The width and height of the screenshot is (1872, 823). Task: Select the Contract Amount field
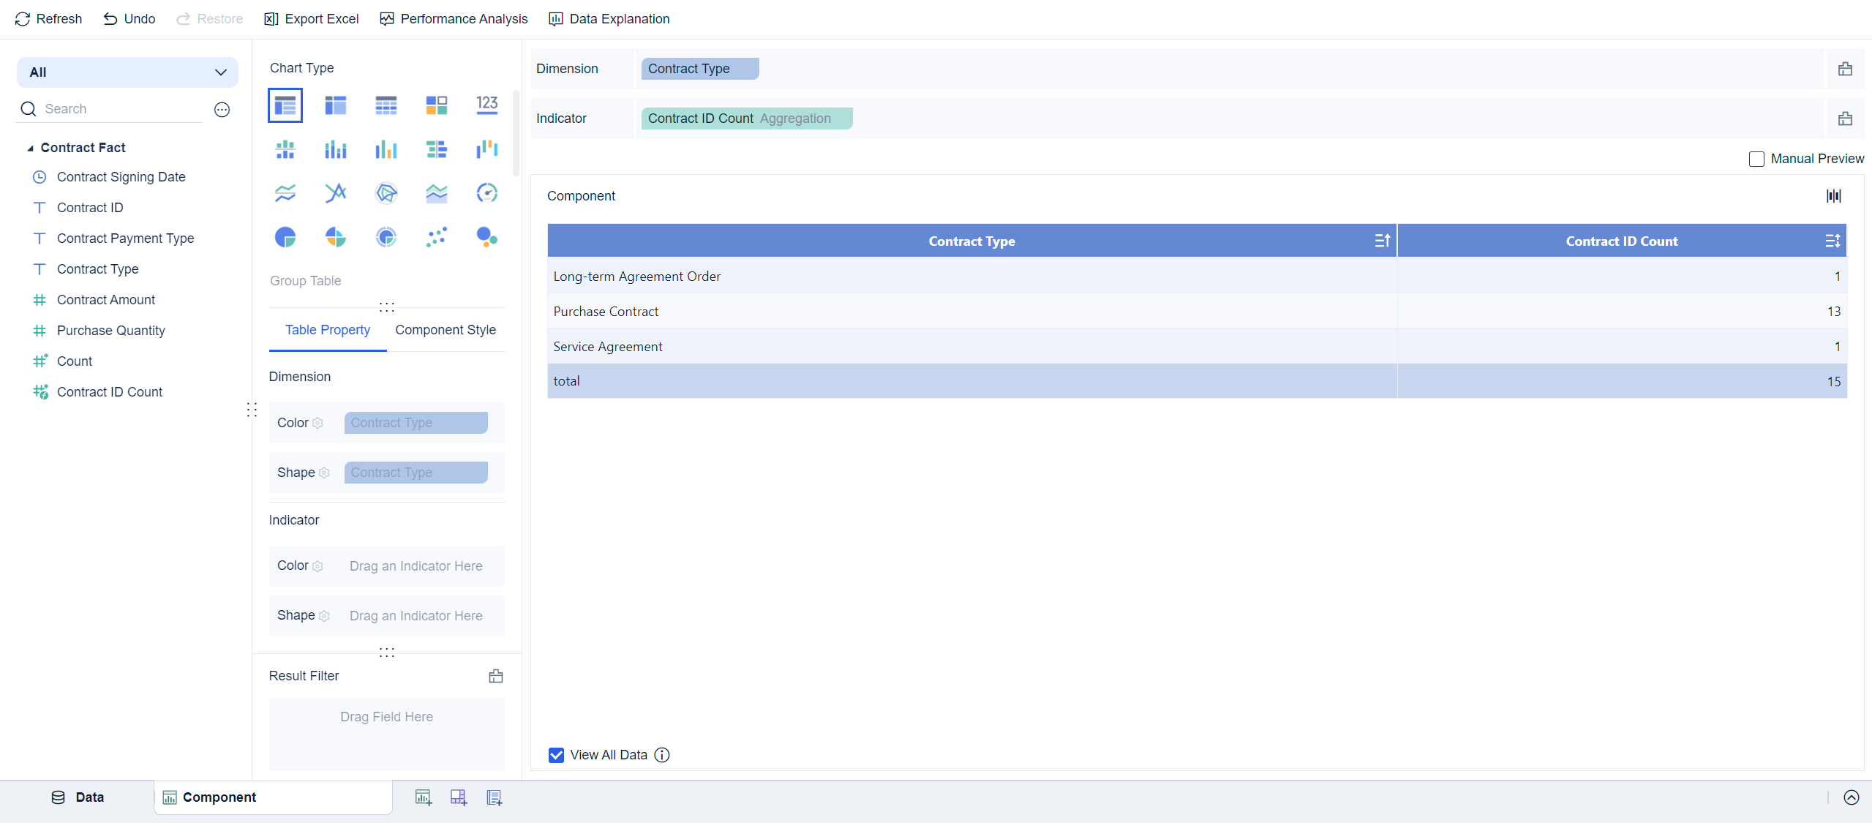[106, 300]
